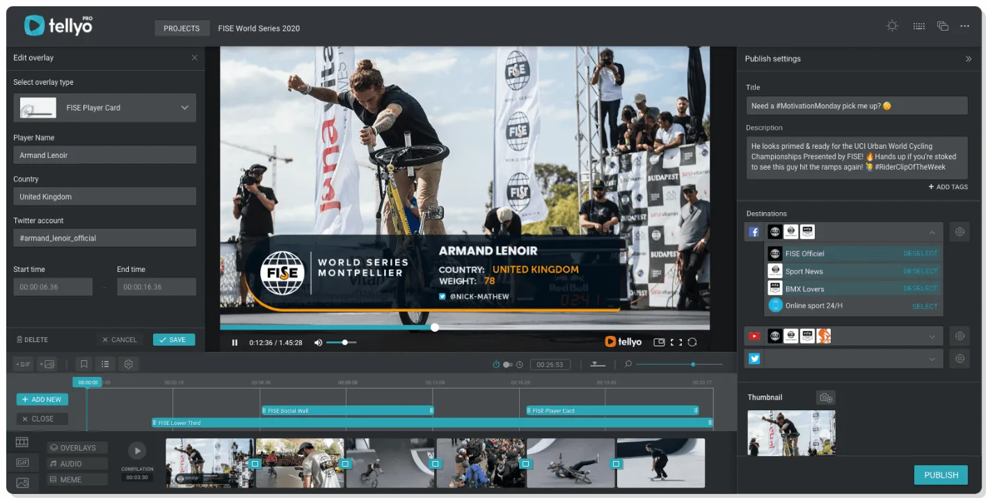Screen dimensions: 988x500
Task: Click the PUBLISH button
Action: (x=941, y=475)
